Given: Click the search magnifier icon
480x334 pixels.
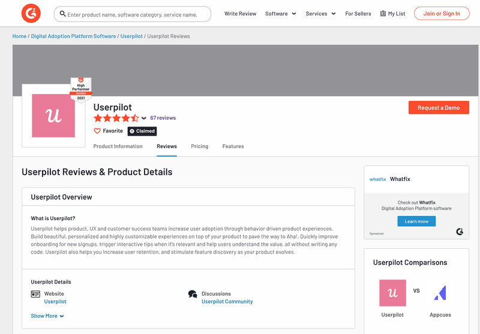Looking at the screenshot, I should click(62, 14).
